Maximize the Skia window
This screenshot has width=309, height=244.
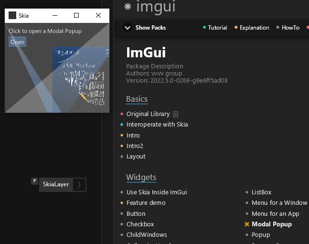point(76,15)
